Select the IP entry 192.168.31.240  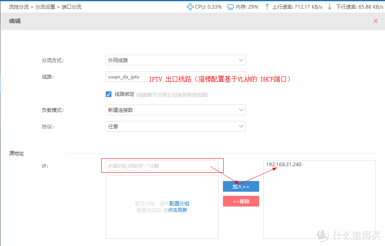pyautogui.click(x=284, y=164)
